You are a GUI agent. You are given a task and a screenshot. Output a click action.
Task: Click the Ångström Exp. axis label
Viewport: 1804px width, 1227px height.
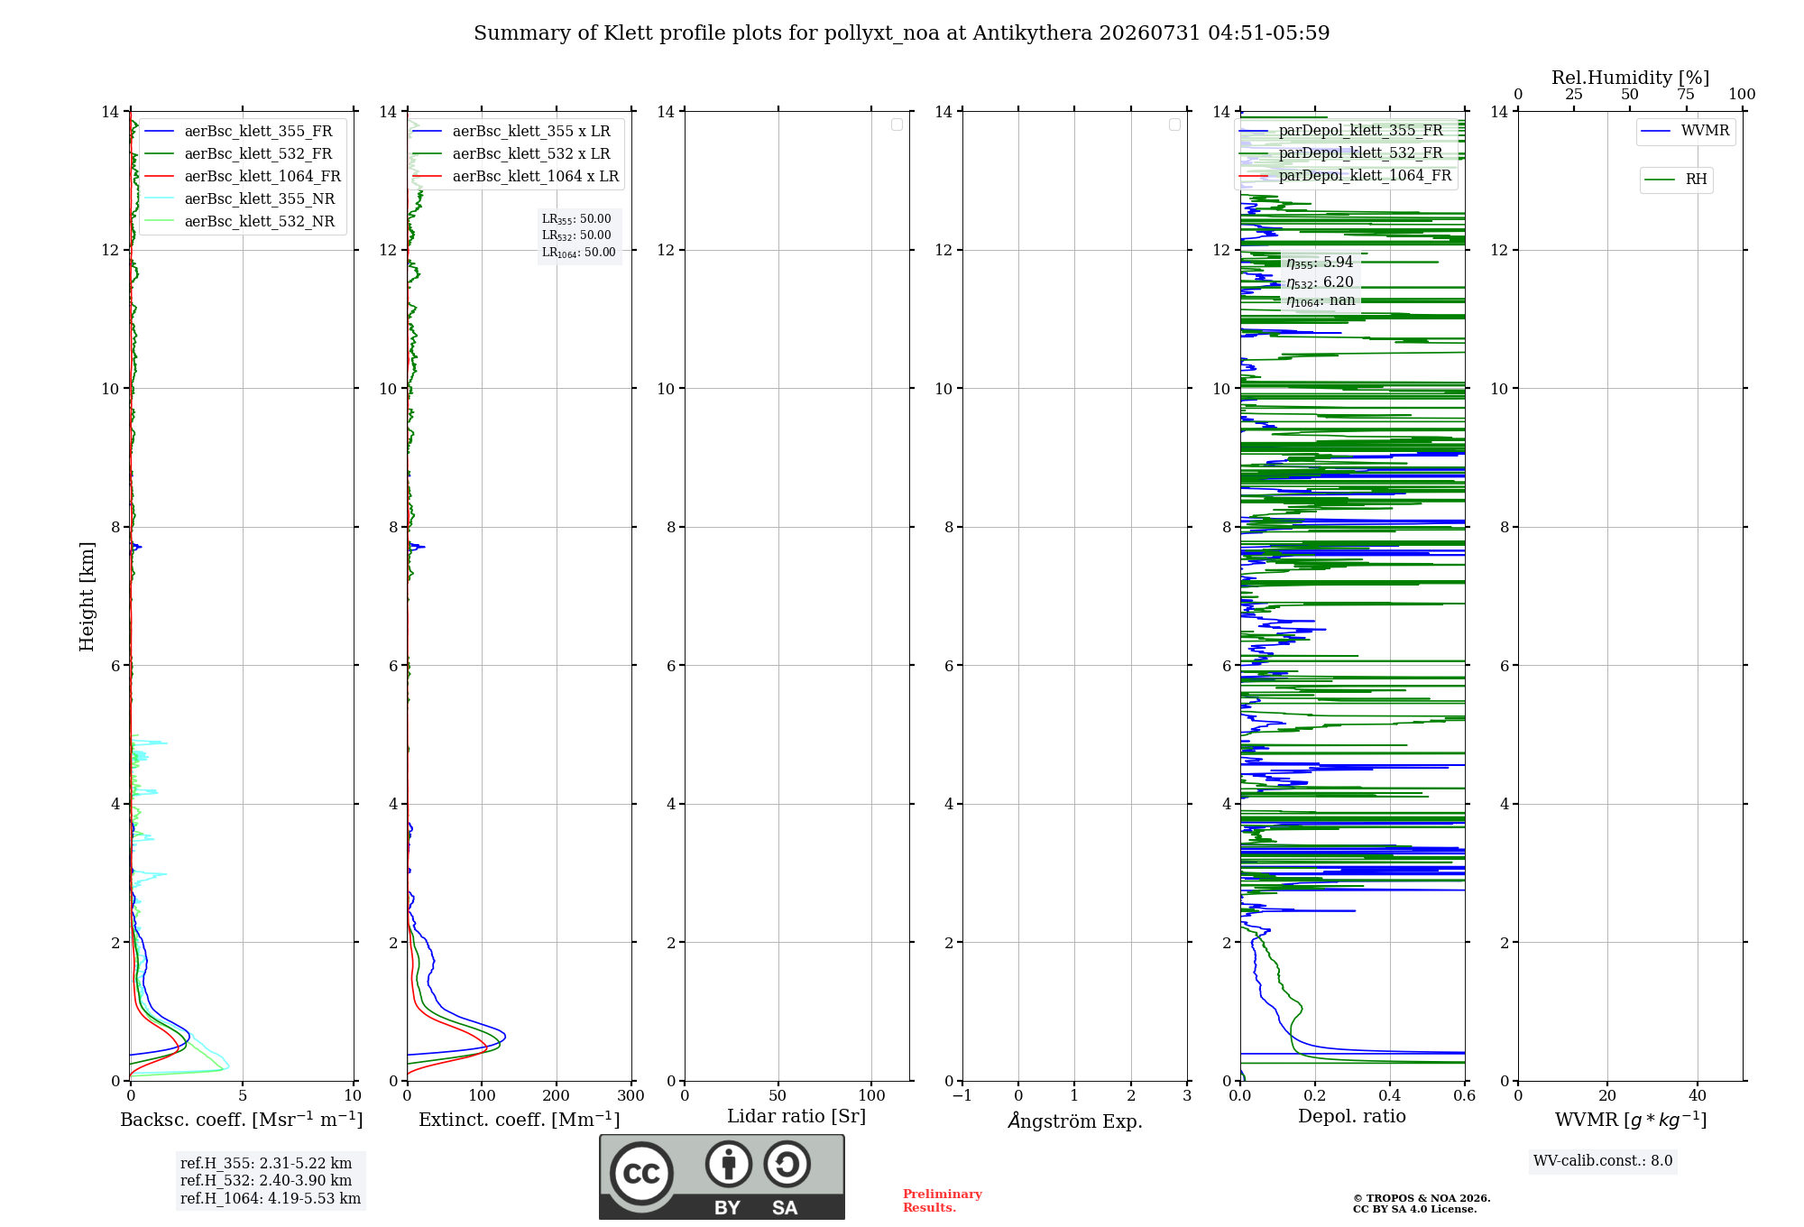[x=1075, y=1121]
